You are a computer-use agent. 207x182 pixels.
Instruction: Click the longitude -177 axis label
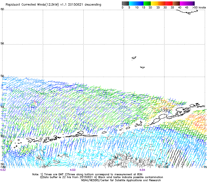[43, 167]
